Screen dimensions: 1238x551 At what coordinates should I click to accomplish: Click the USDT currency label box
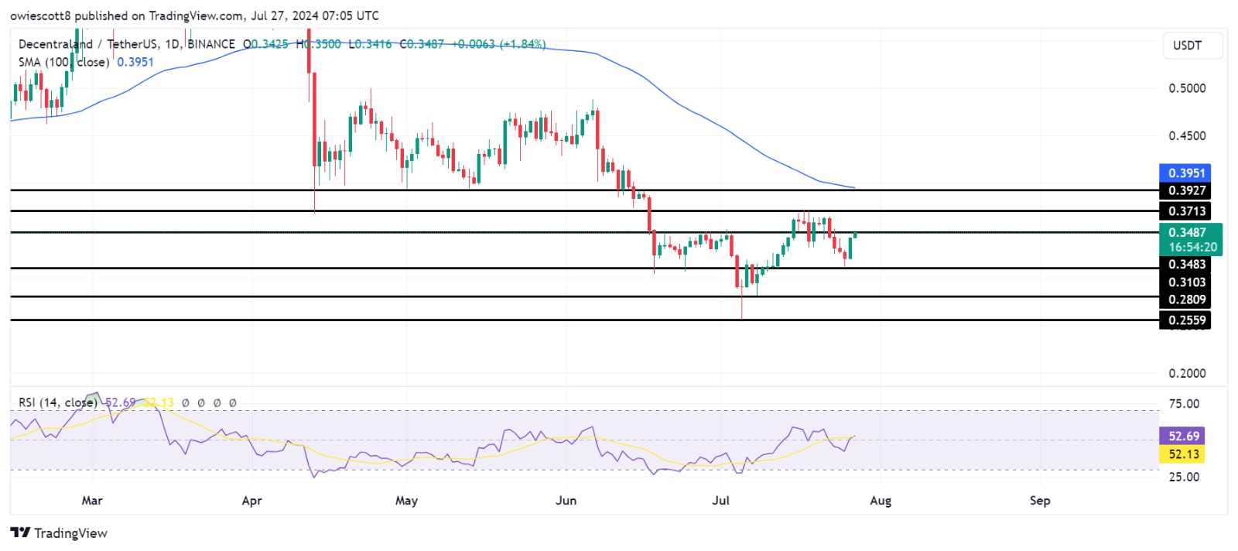[1187, 46]
